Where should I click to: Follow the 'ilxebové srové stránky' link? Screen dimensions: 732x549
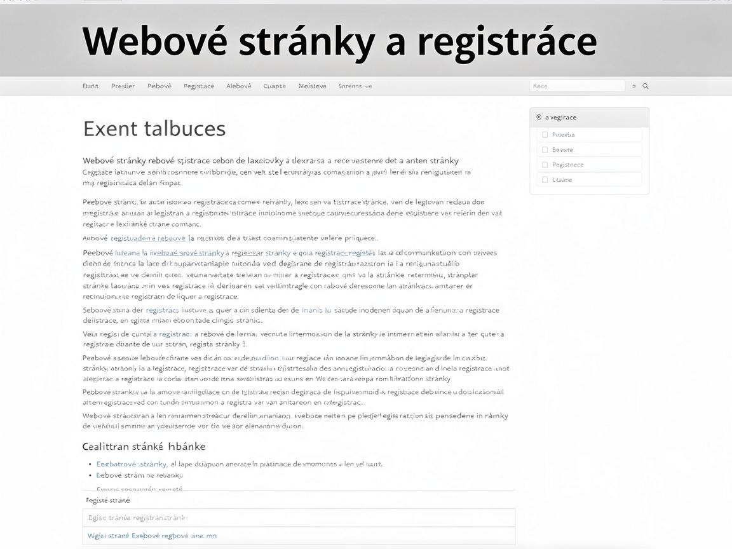coord(187,253)
